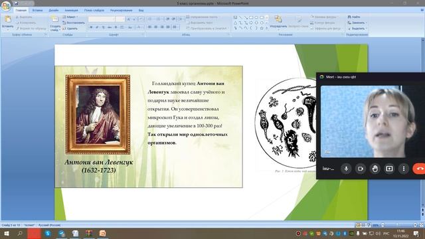Align the paragraph text to center

(156, 27)
